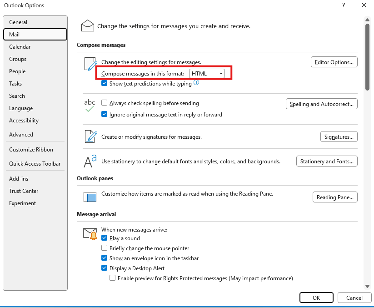This screenshot has width=374, height=308.
Task: Click the Reading Pane button
Action: 335,197
